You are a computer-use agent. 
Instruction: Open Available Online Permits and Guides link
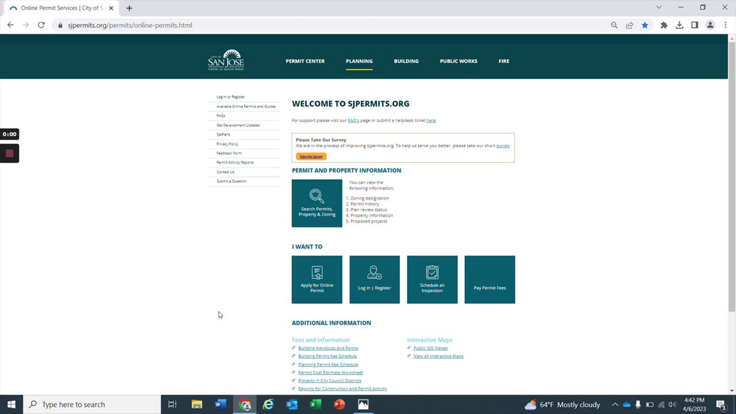click(x=246, y=106)
